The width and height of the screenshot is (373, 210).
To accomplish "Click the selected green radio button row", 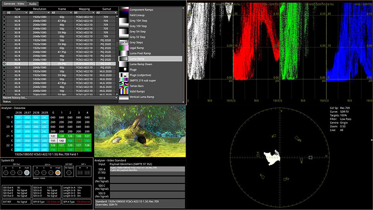I will tap(4, 63).
